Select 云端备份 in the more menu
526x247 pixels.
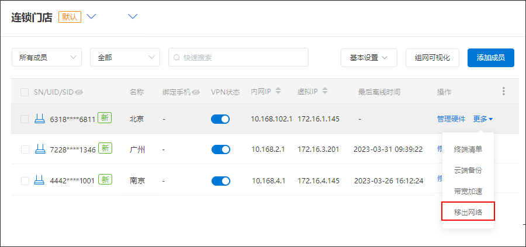pyautogui.click(x=468, y=170)
